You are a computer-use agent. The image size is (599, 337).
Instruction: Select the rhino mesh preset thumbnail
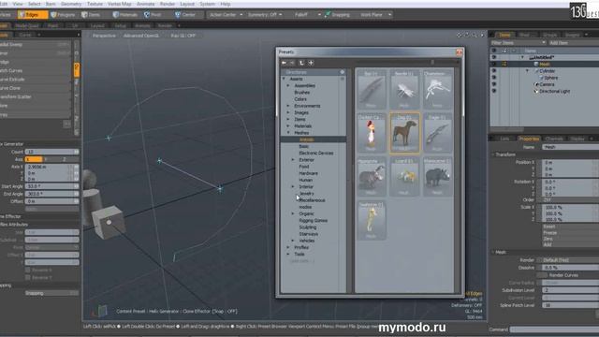coord(438,177)
